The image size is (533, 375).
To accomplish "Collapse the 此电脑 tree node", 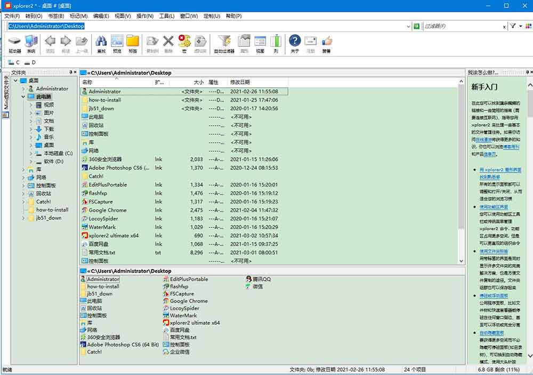I will (23, 97).
